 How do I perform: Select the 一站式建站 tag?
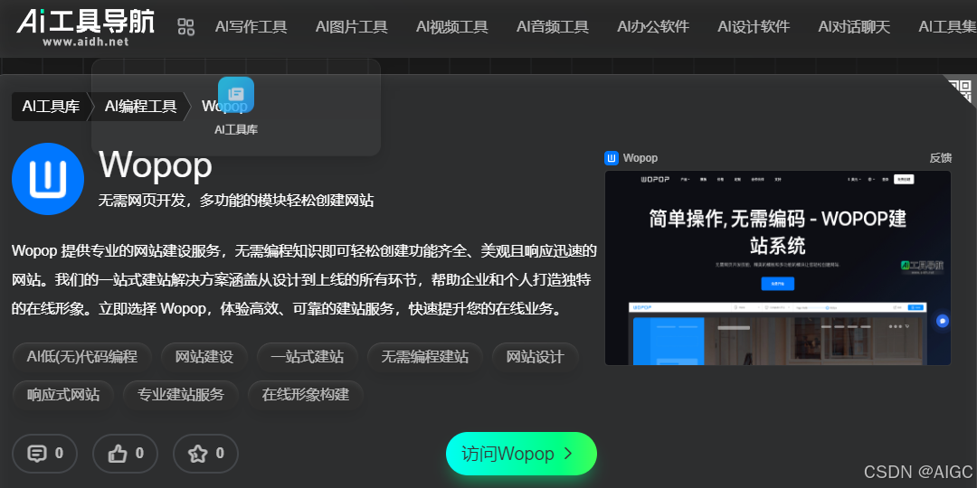tap(308, 357)
